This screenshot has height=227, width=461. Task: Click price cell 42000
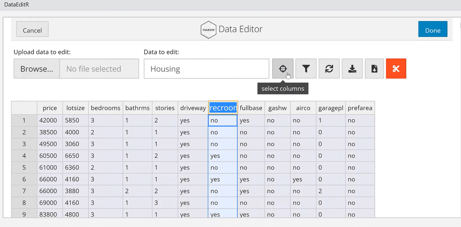click(50, 120)
